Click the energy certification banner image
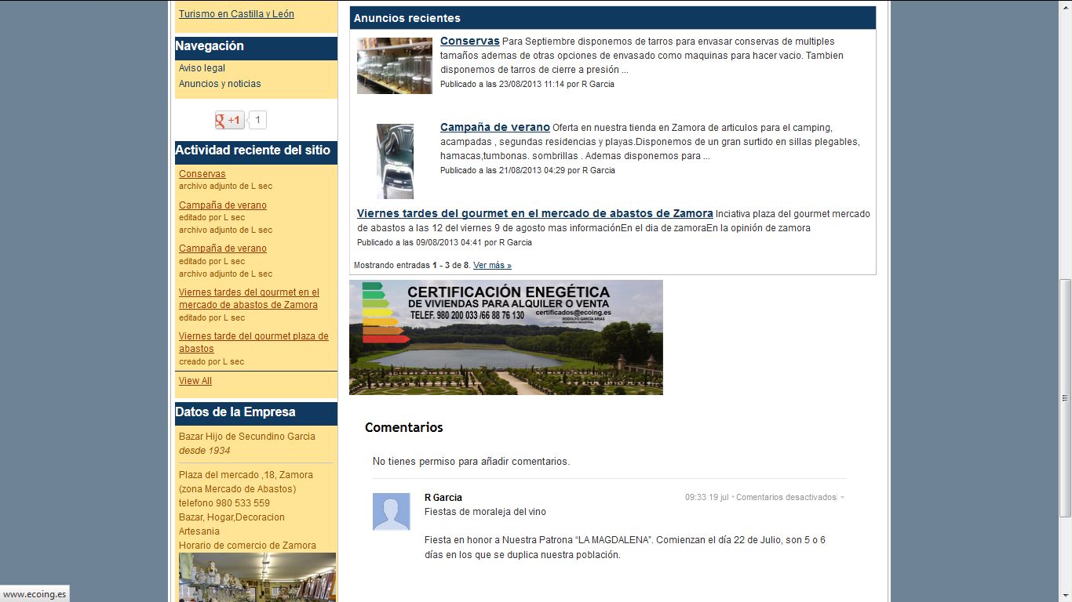 tap(505, 337)
